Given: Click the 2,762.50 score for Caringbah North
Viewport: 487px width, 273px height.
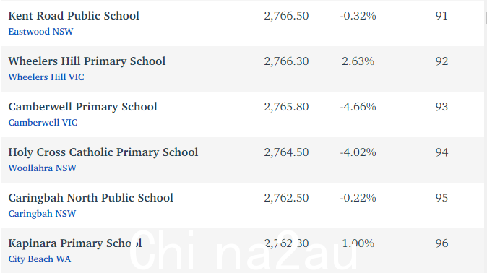Looking at the screenshot, I should coord(286,198).
